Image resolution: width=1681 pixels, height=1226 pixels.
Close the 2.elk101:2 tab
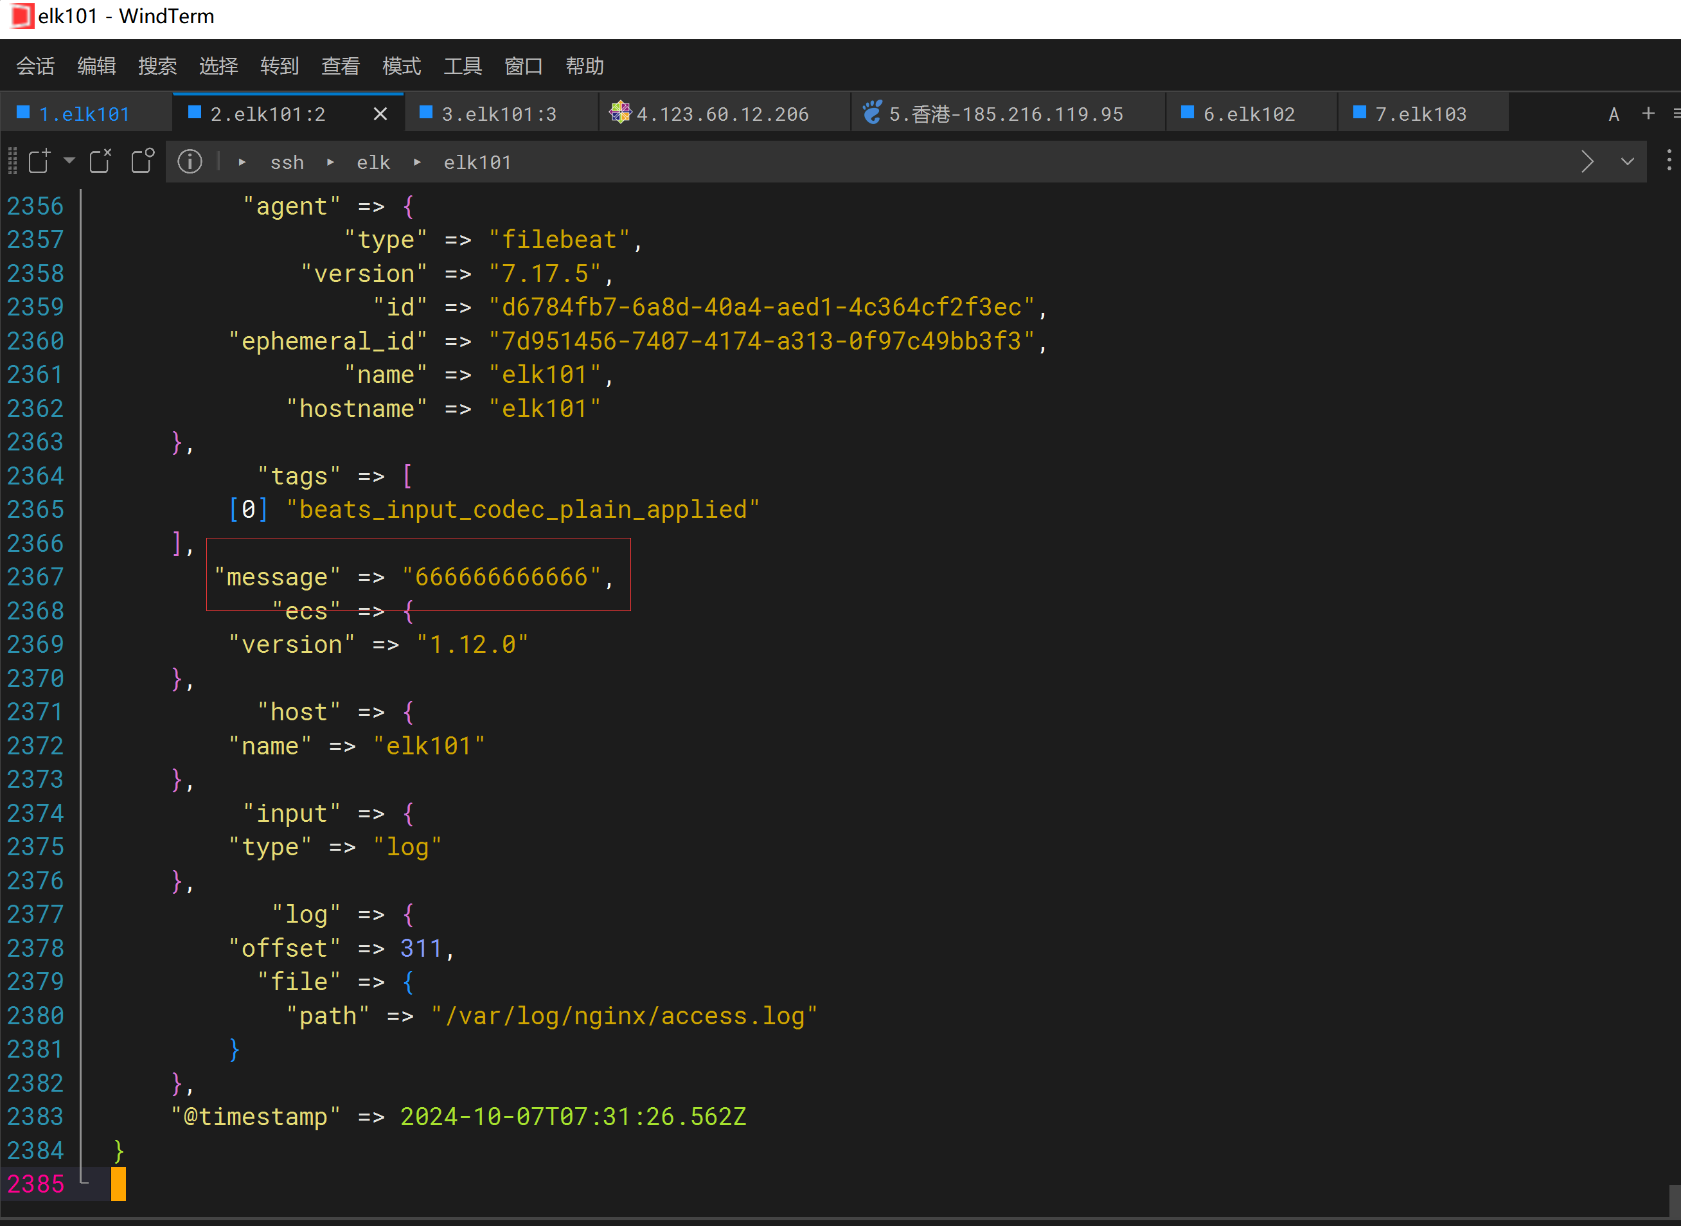(380, 114)
